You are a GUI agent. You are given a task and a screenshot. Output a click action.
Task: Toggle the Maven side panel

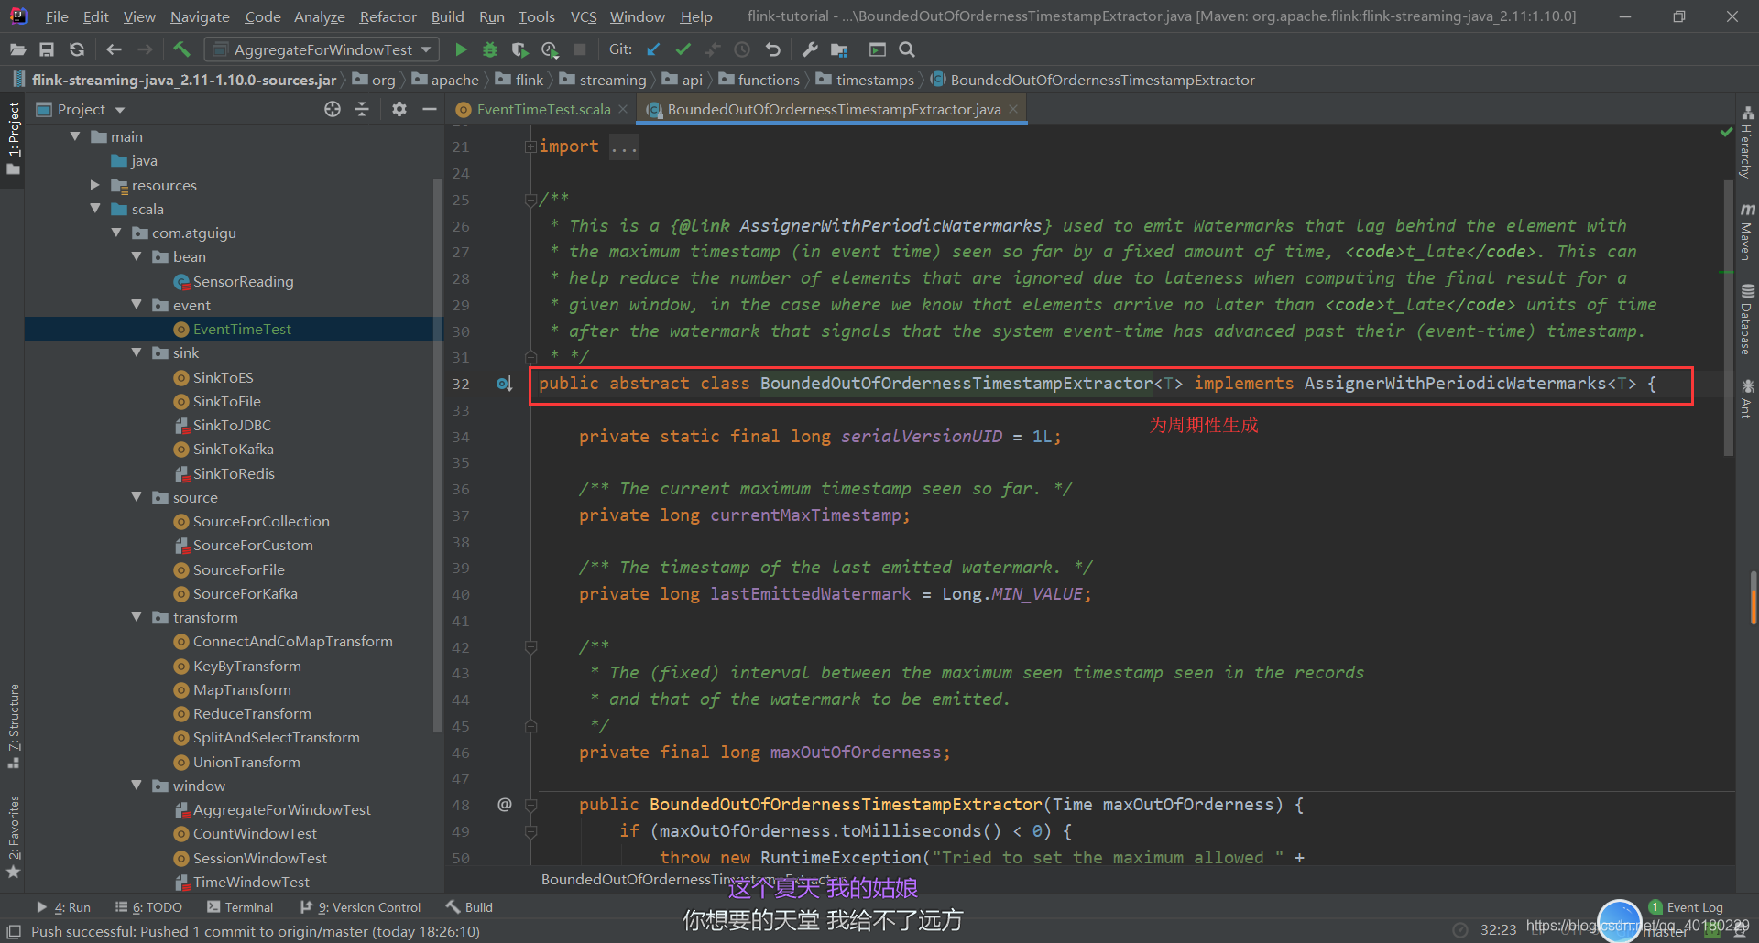click(x=1747, y=233)
